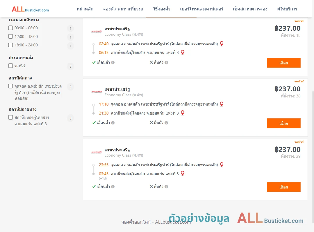Select the 17:10 trip with เลือก button

[283, 123]
